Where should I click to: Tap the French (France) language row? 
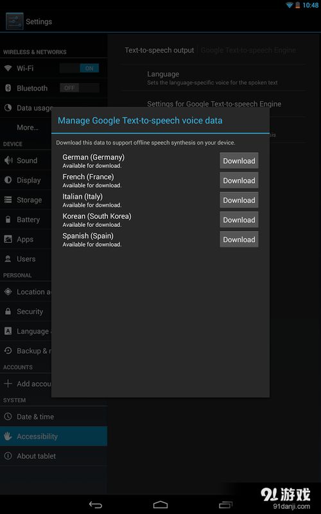pyautogui.click(x=160, y=181)
